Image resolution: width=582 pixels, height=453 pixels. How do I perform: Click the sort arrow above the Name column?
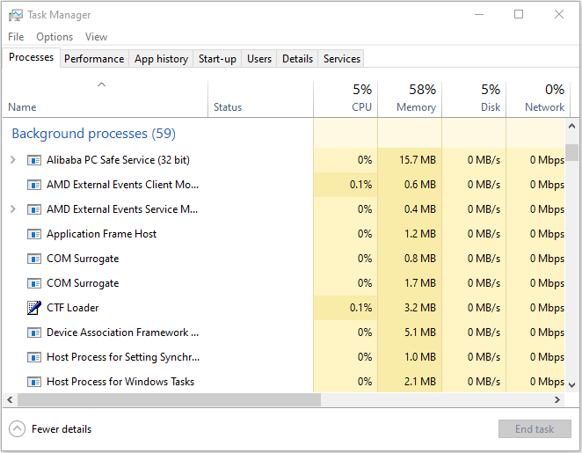point(101,84)
